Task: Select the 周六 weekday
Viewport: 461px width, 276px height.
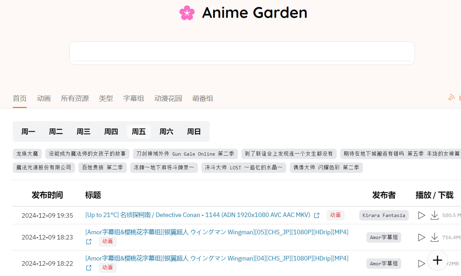Action: [166, 131]
